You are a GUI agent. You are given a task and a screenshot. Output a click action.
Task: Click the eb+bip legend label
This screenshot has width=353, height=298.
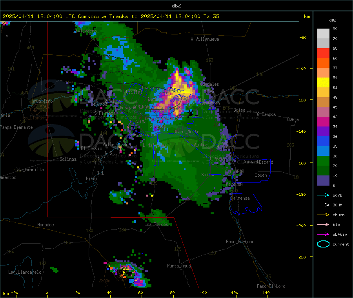coord(340,235)
